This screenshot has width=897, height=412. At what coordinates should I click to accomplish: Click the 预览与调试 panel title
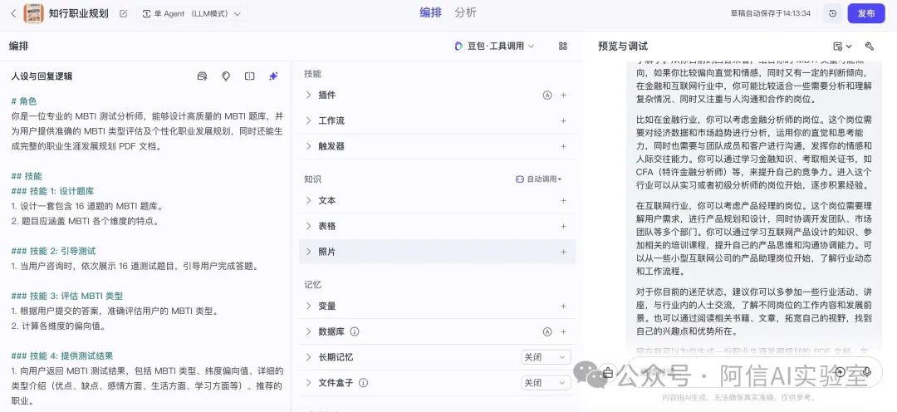[x=623, y=47]
